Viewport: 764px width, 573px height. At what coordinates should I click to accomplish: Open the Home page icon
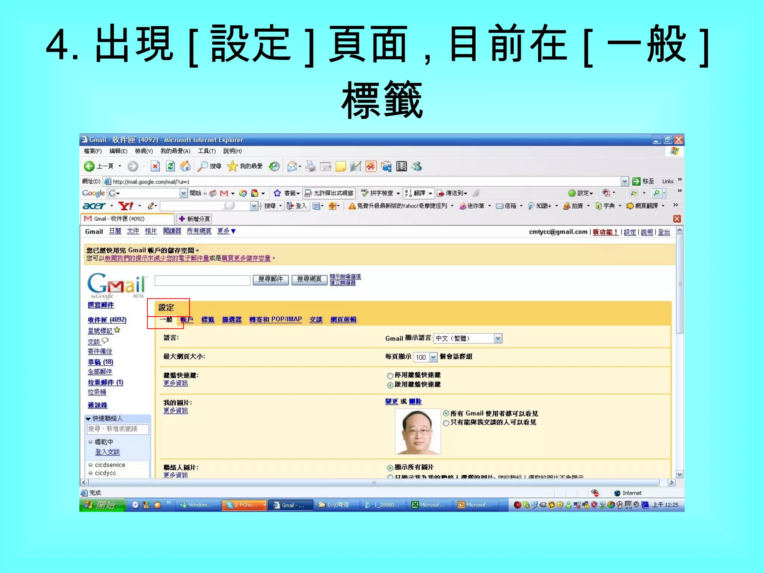pyautogui.click(x=185, y=166)
